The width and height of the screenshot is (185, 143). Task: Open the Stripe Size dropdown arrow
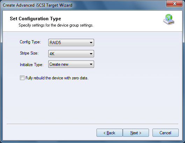(x=91, y=54)
